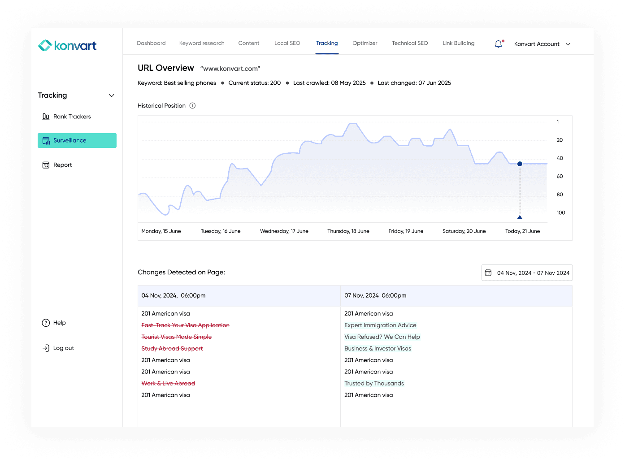
Task: Click the date range calendar icon
Action: coord(488,273)
